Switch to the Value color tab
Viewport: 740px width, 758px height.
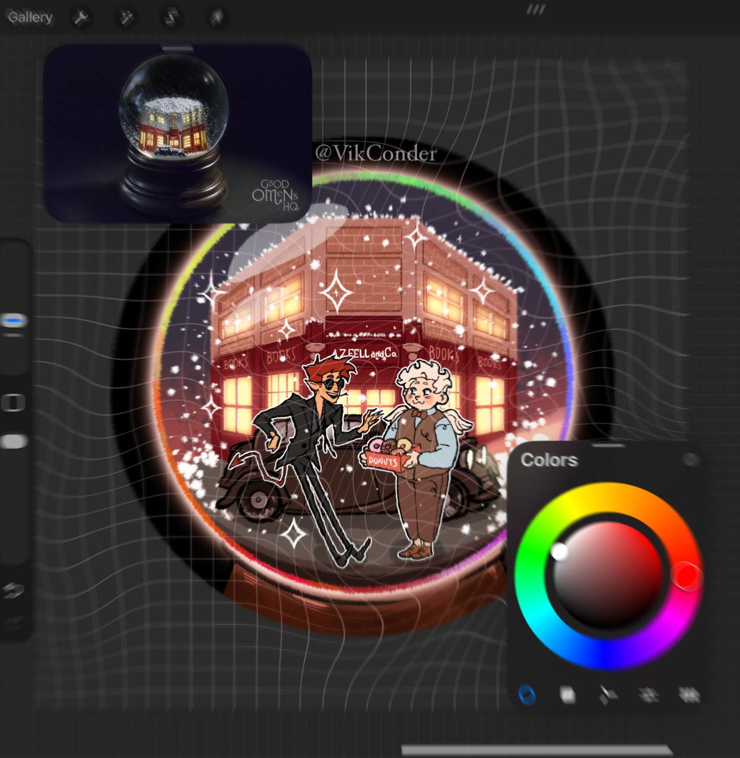[649, 694]
